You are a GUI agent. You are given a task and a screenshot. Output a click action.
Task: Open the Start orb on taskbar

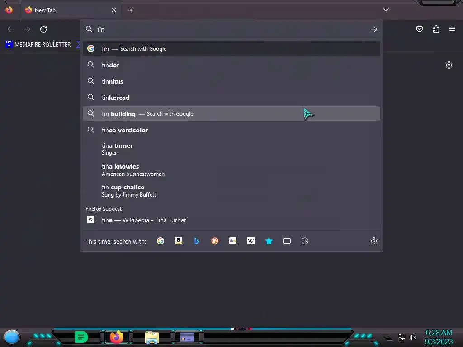click(11, 338)
